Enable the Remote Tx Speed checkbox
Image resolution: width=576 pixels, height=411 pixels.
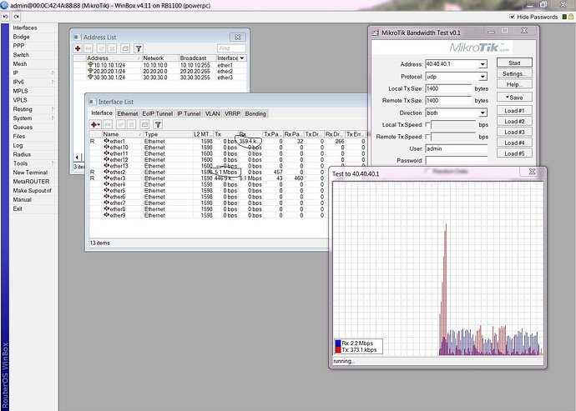tap(428, 136)
